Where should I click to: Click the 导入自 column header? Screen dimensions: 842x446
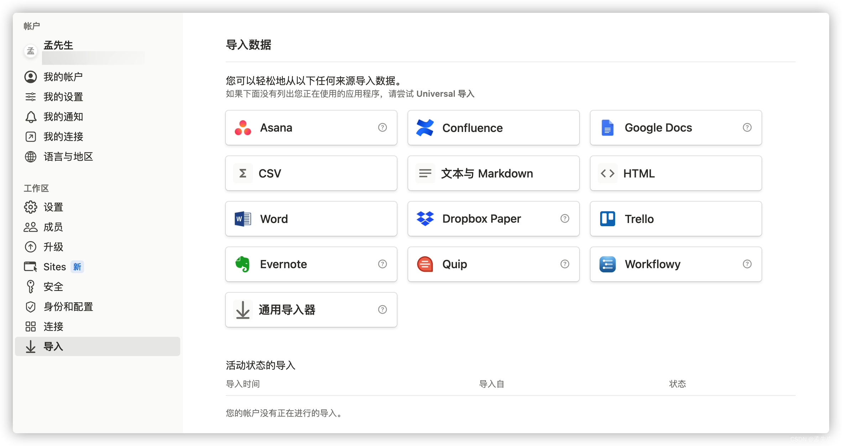tap(492, 384)
